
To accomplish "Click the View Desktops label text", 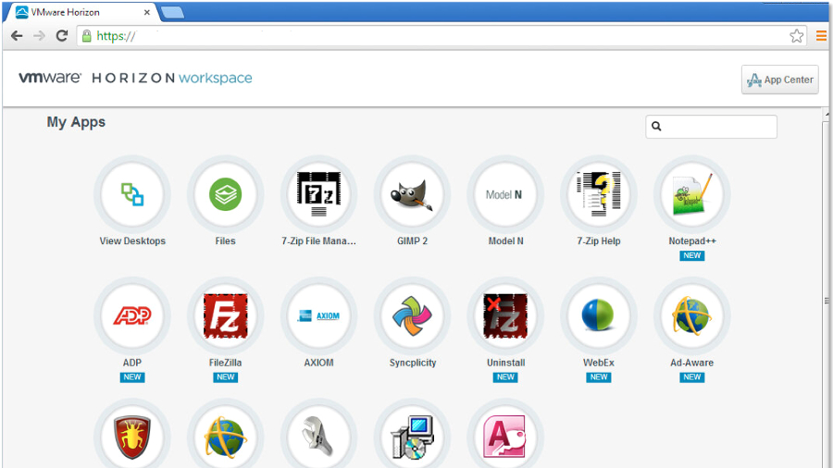I will point(132,240).
